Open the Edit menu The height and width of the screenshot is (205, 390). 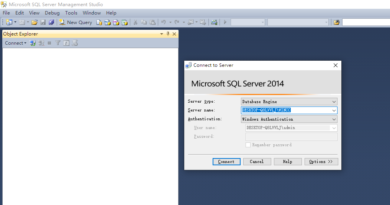click(20, 13)
